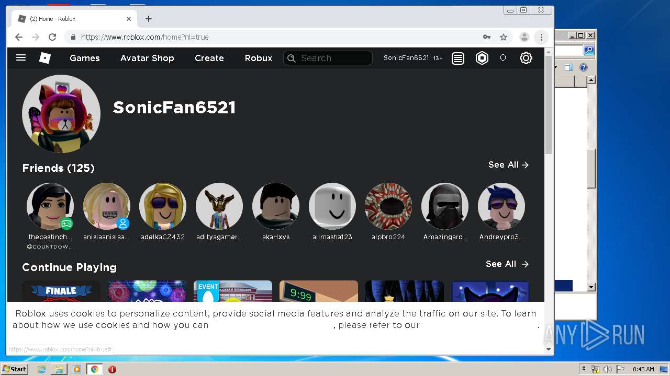Image resolution: width=670 pixels, height=376 pixels.
Task: Click the background window's scrollbar thumb
Action: (591, 169)
